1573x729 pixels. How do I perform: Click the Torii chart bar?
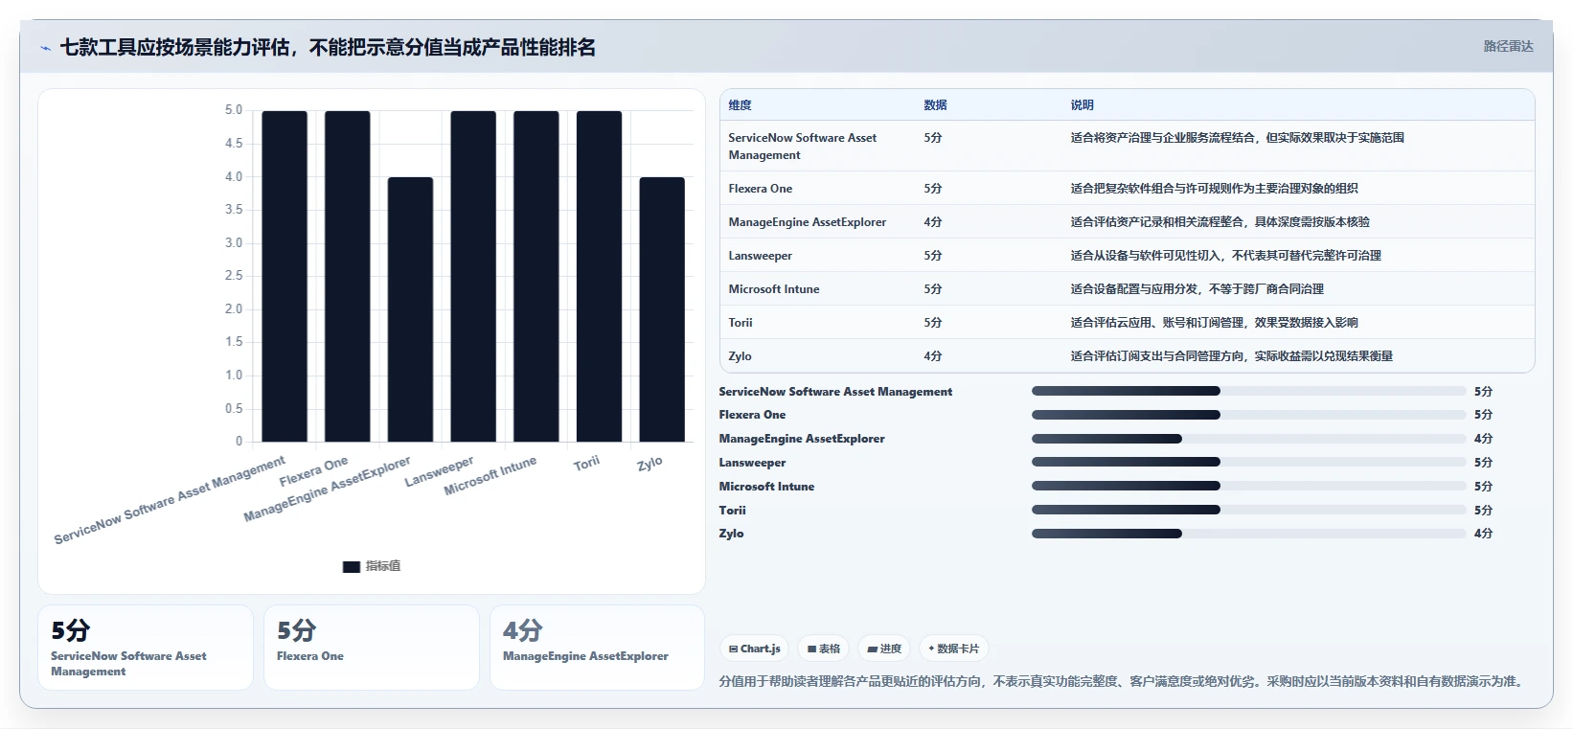pyautogui.click(x=599, y=276)
